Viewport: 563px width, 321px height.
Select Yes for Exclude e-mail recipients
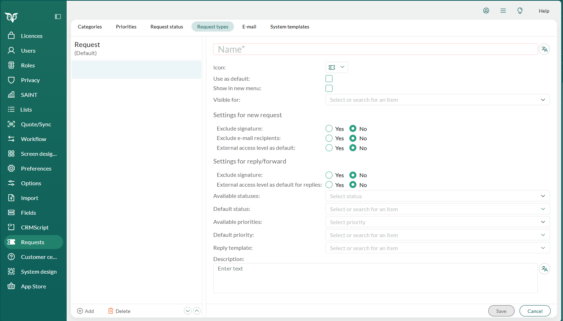329,138
